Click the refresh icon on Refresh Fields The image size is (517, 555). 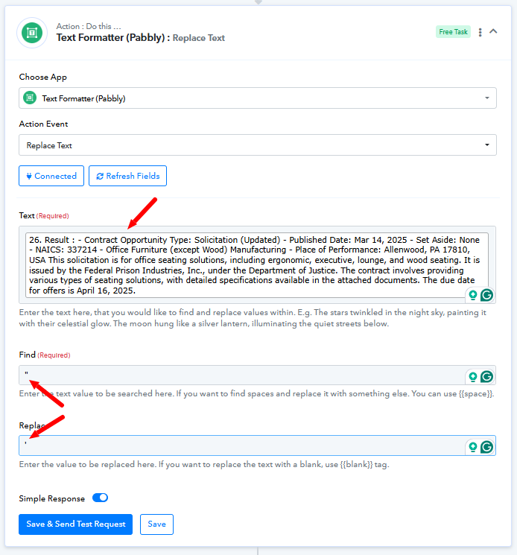[x=100, y=176]
